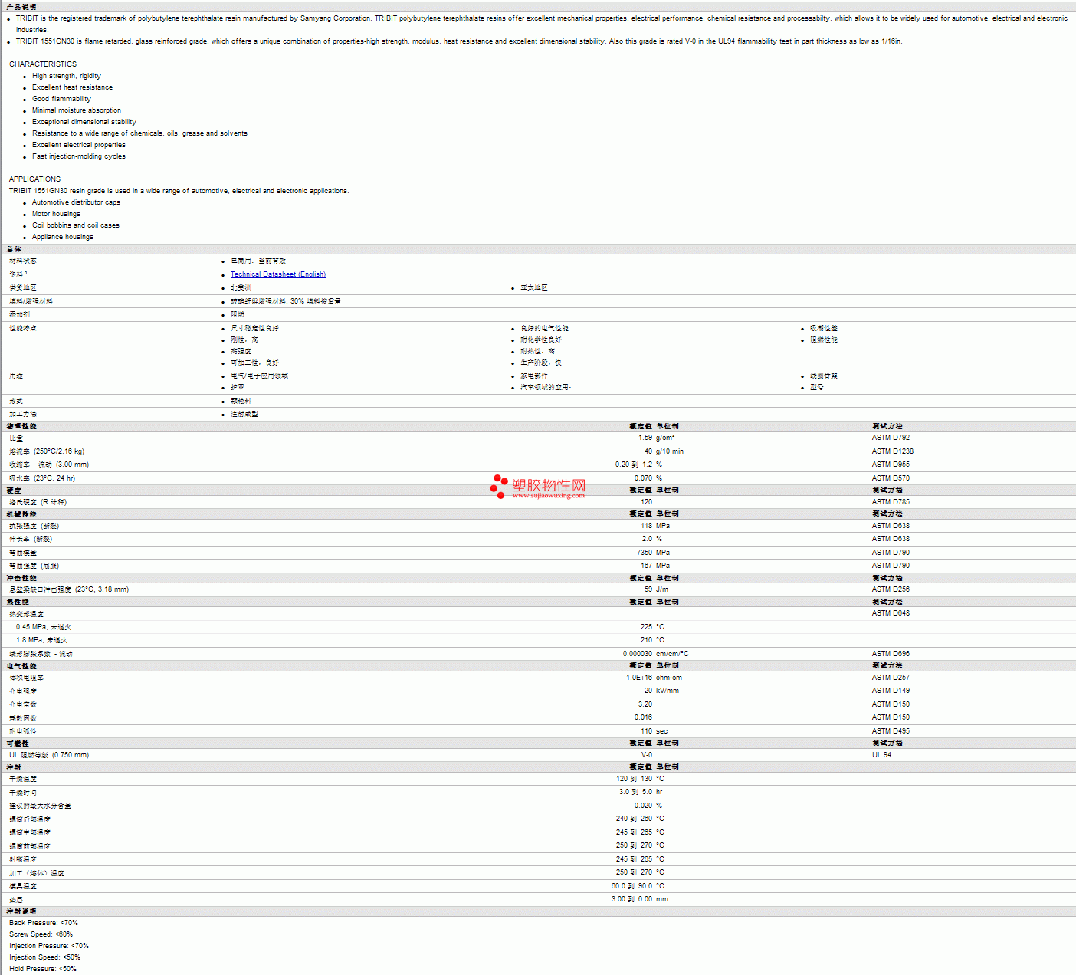This screenshot has width=1076, height=975.
Task: Click the '3.0 到 5.0 hr' value
Action: pyautogui.click(x=641, y=792)
